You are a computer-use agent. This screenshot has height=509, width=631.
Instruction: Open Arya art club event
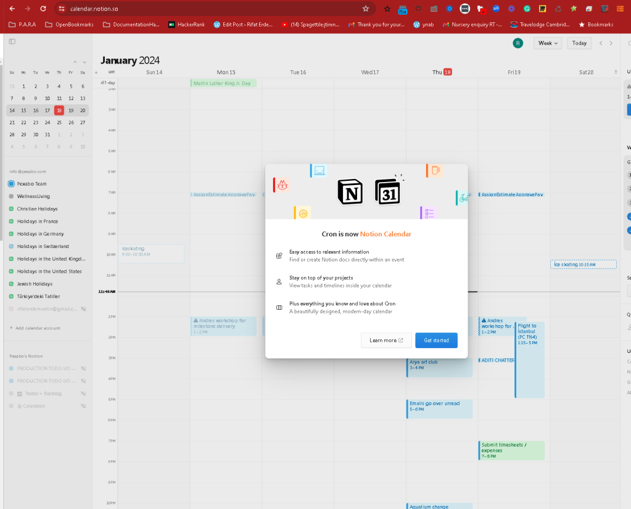439,367
